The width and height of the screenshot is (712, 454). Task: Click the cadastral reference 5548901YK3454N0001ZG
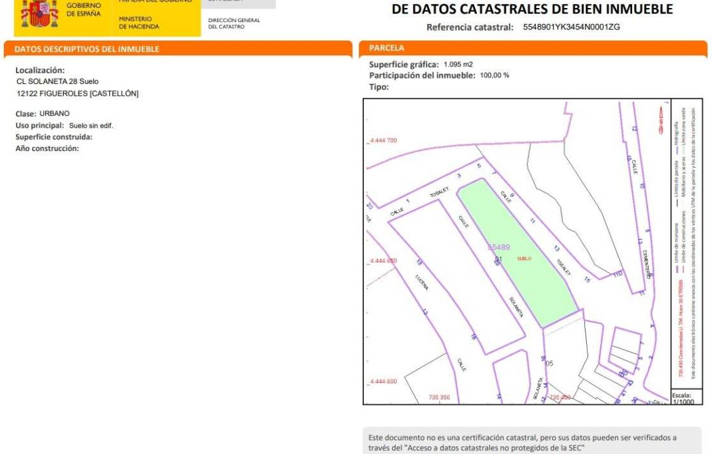click(572, 27)
